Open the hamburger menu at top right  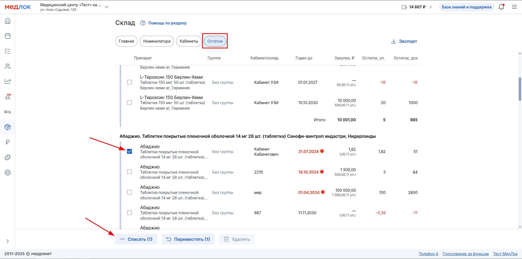(514, 7)
